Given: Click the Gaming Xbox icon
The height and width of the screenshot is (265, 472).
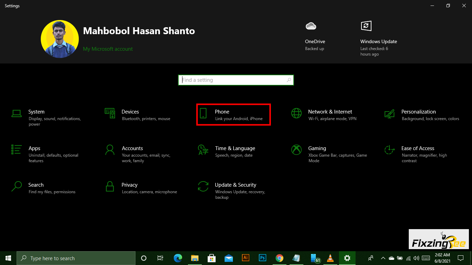Looking at the screenshot, I should 296,149.
